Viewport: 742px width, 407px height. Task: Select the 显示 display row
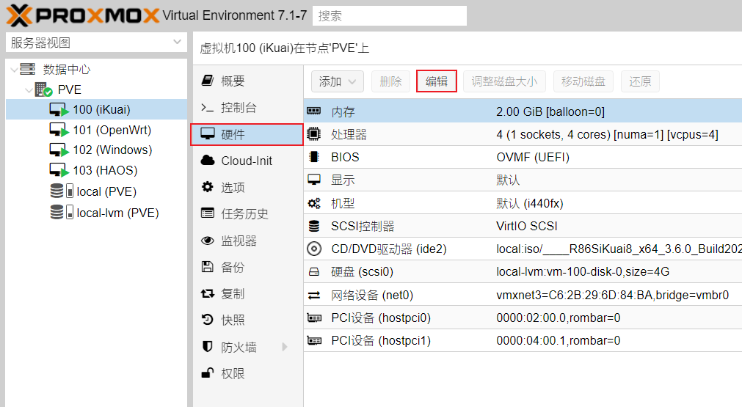click(x=523, y=180)
